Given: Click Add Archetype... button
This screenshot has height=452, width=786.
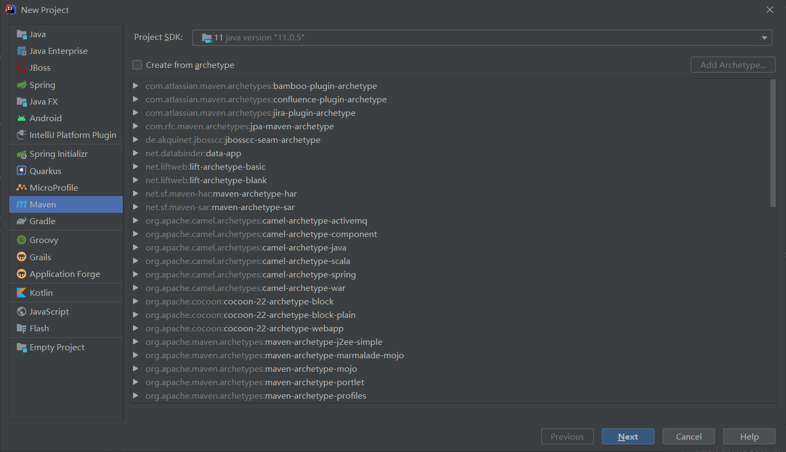Looking at the screenshot, I should (733, 65).
